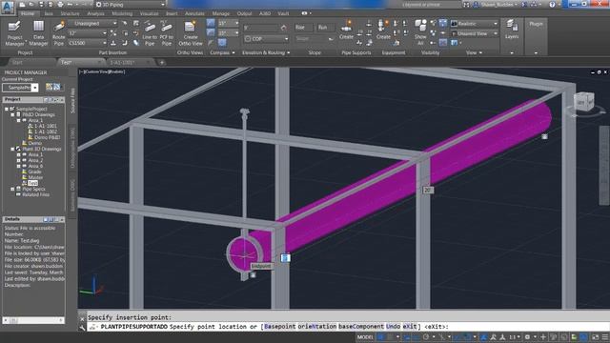Click the elevation value input field
The width and height of the screenshot is (610, 343).
point(261,28)
